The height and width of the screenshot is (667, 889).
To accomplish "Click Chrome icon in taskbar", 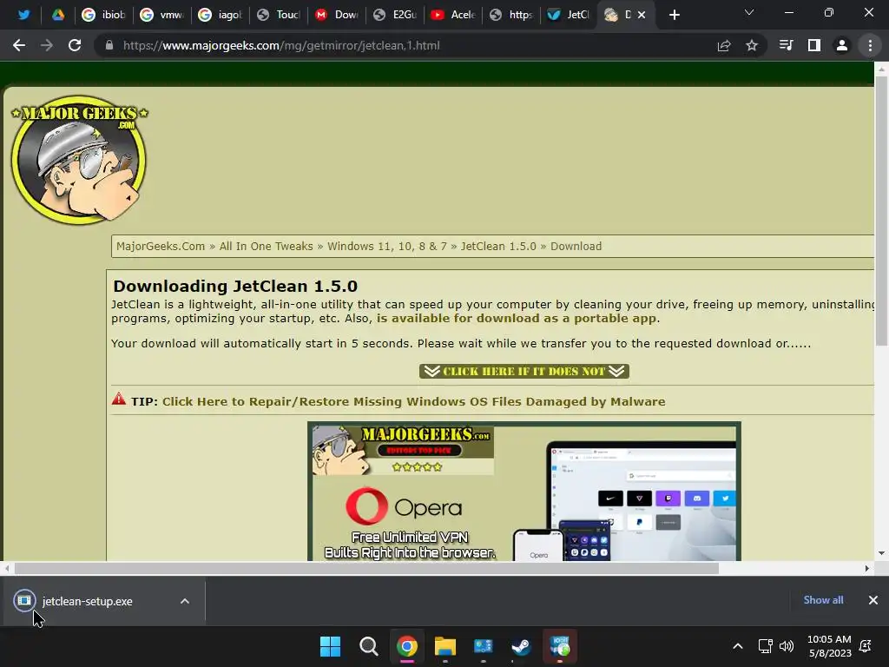I will [407, 646].
